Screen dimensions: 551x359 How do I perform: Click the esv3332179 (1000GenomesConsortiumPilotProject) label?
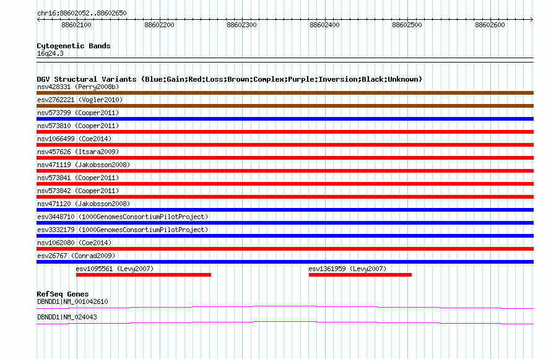click(123, 230)
